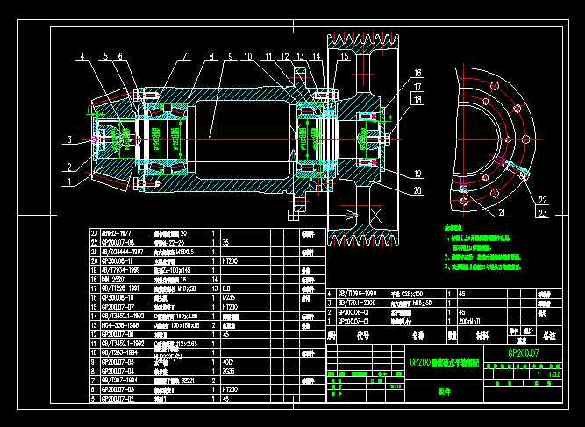The width and height of the screenshot is (585, 427).
Task: Click the 备注 column header
Action: point(549,336)
